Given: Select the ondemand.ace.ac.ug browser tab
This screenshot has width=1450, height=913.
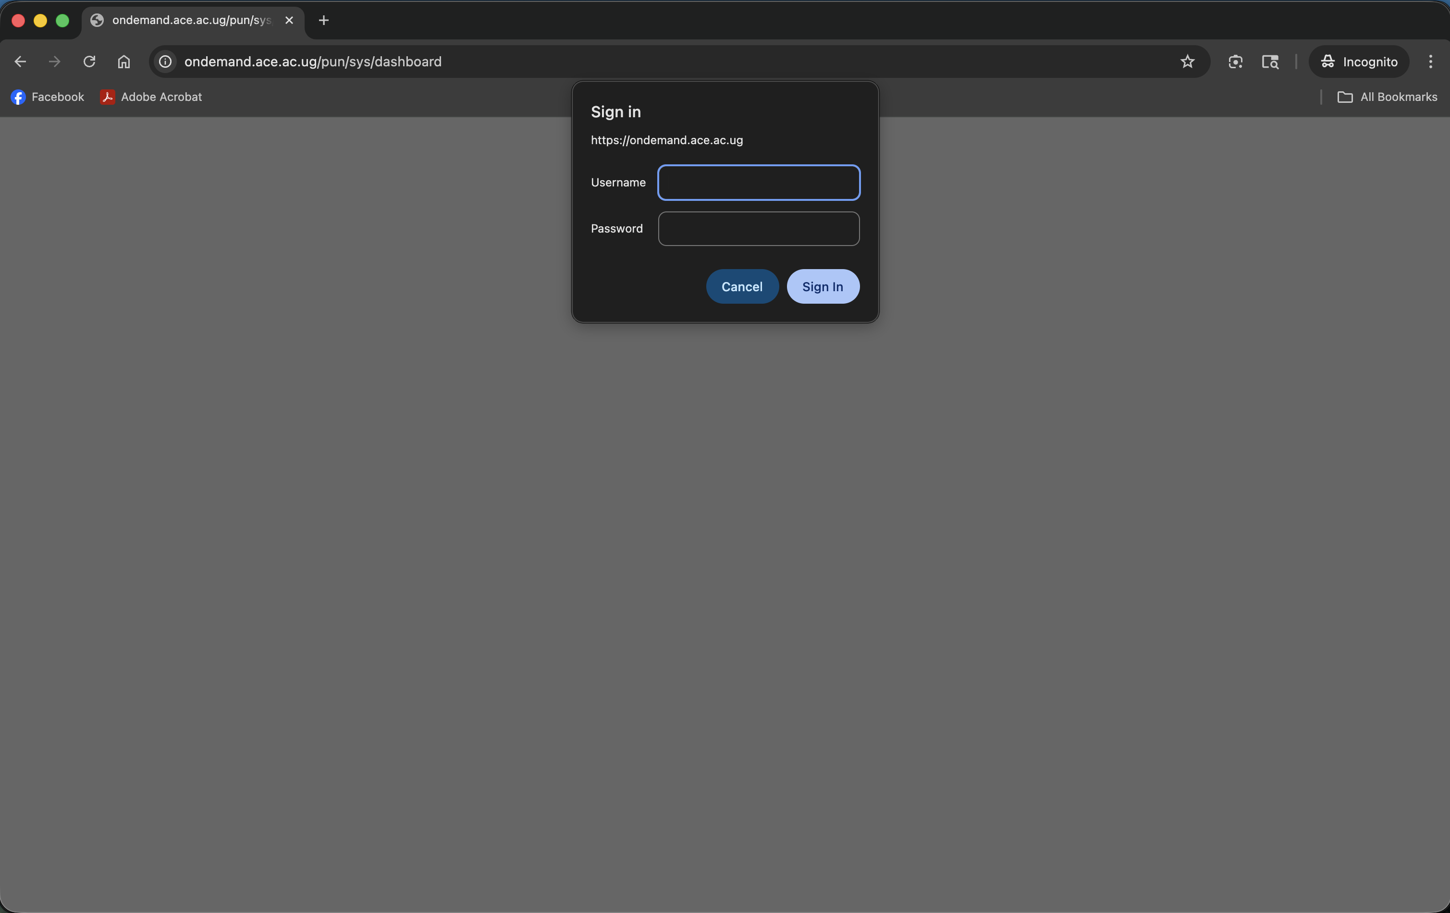Looking at the screenshot, I should [x=181, y=20].
